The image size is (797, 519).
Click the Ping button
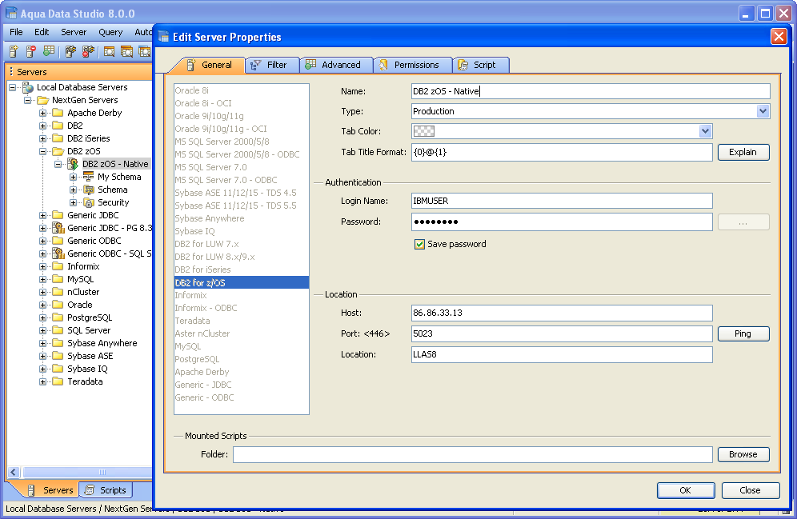(743, 333)
